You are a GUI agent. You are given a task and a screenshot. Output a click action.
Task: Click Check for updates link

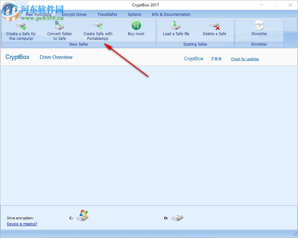tap(245, 59)
